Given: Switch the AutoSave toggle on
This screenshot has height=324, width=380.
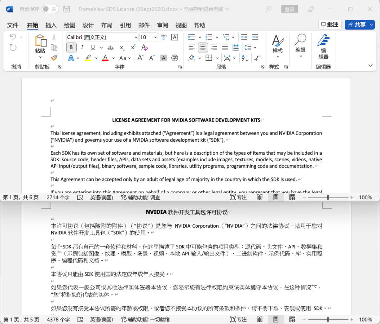Looking at the screenshot, I should point(50,9).
